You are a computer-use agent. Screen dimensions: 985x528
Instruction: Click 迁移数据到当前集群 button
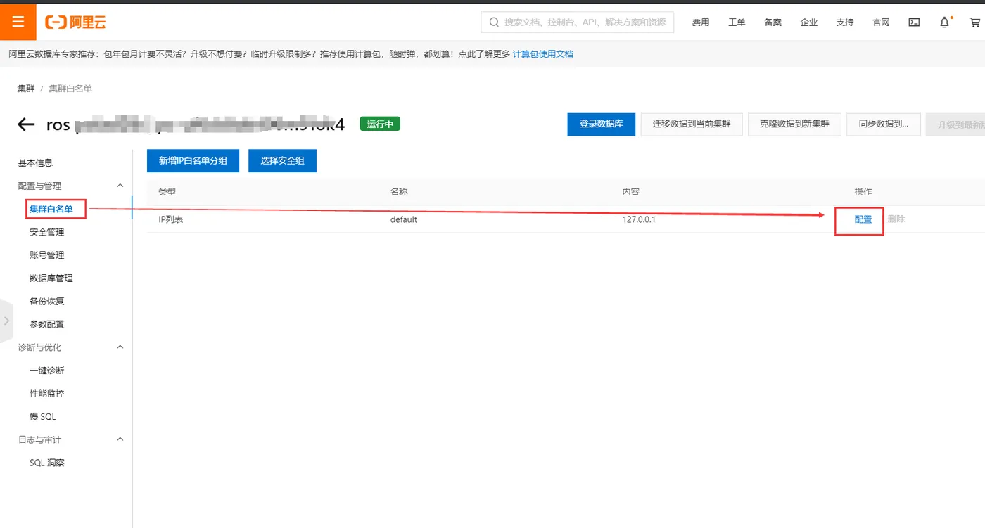692,124
